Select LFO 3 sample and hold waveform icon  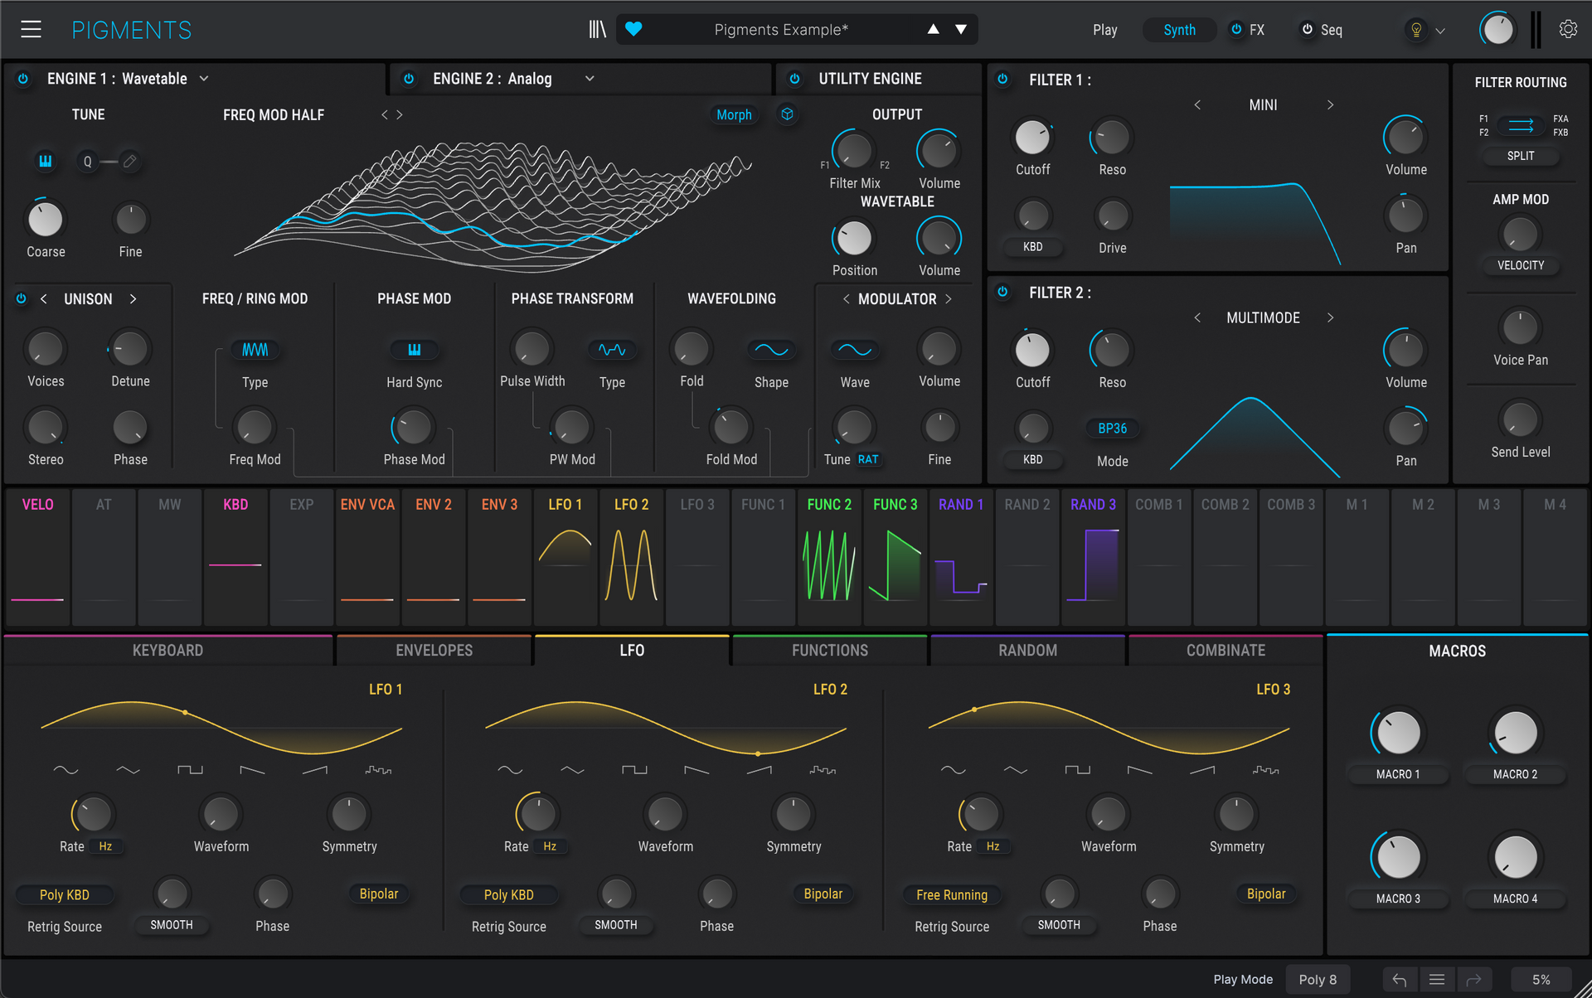click(x=1265, y=770)
